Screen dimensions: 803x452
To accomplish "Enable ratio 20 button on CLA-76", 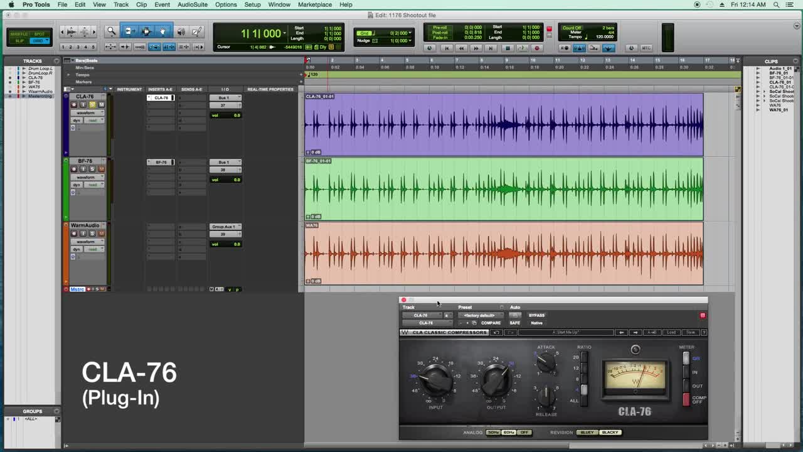I will (x=584, y=357).
